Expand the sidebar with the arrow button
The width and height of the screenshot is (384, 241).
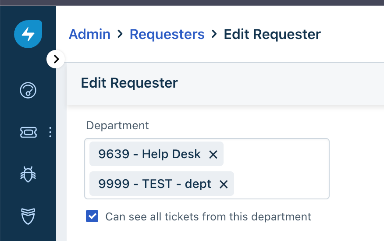point(56,59)
